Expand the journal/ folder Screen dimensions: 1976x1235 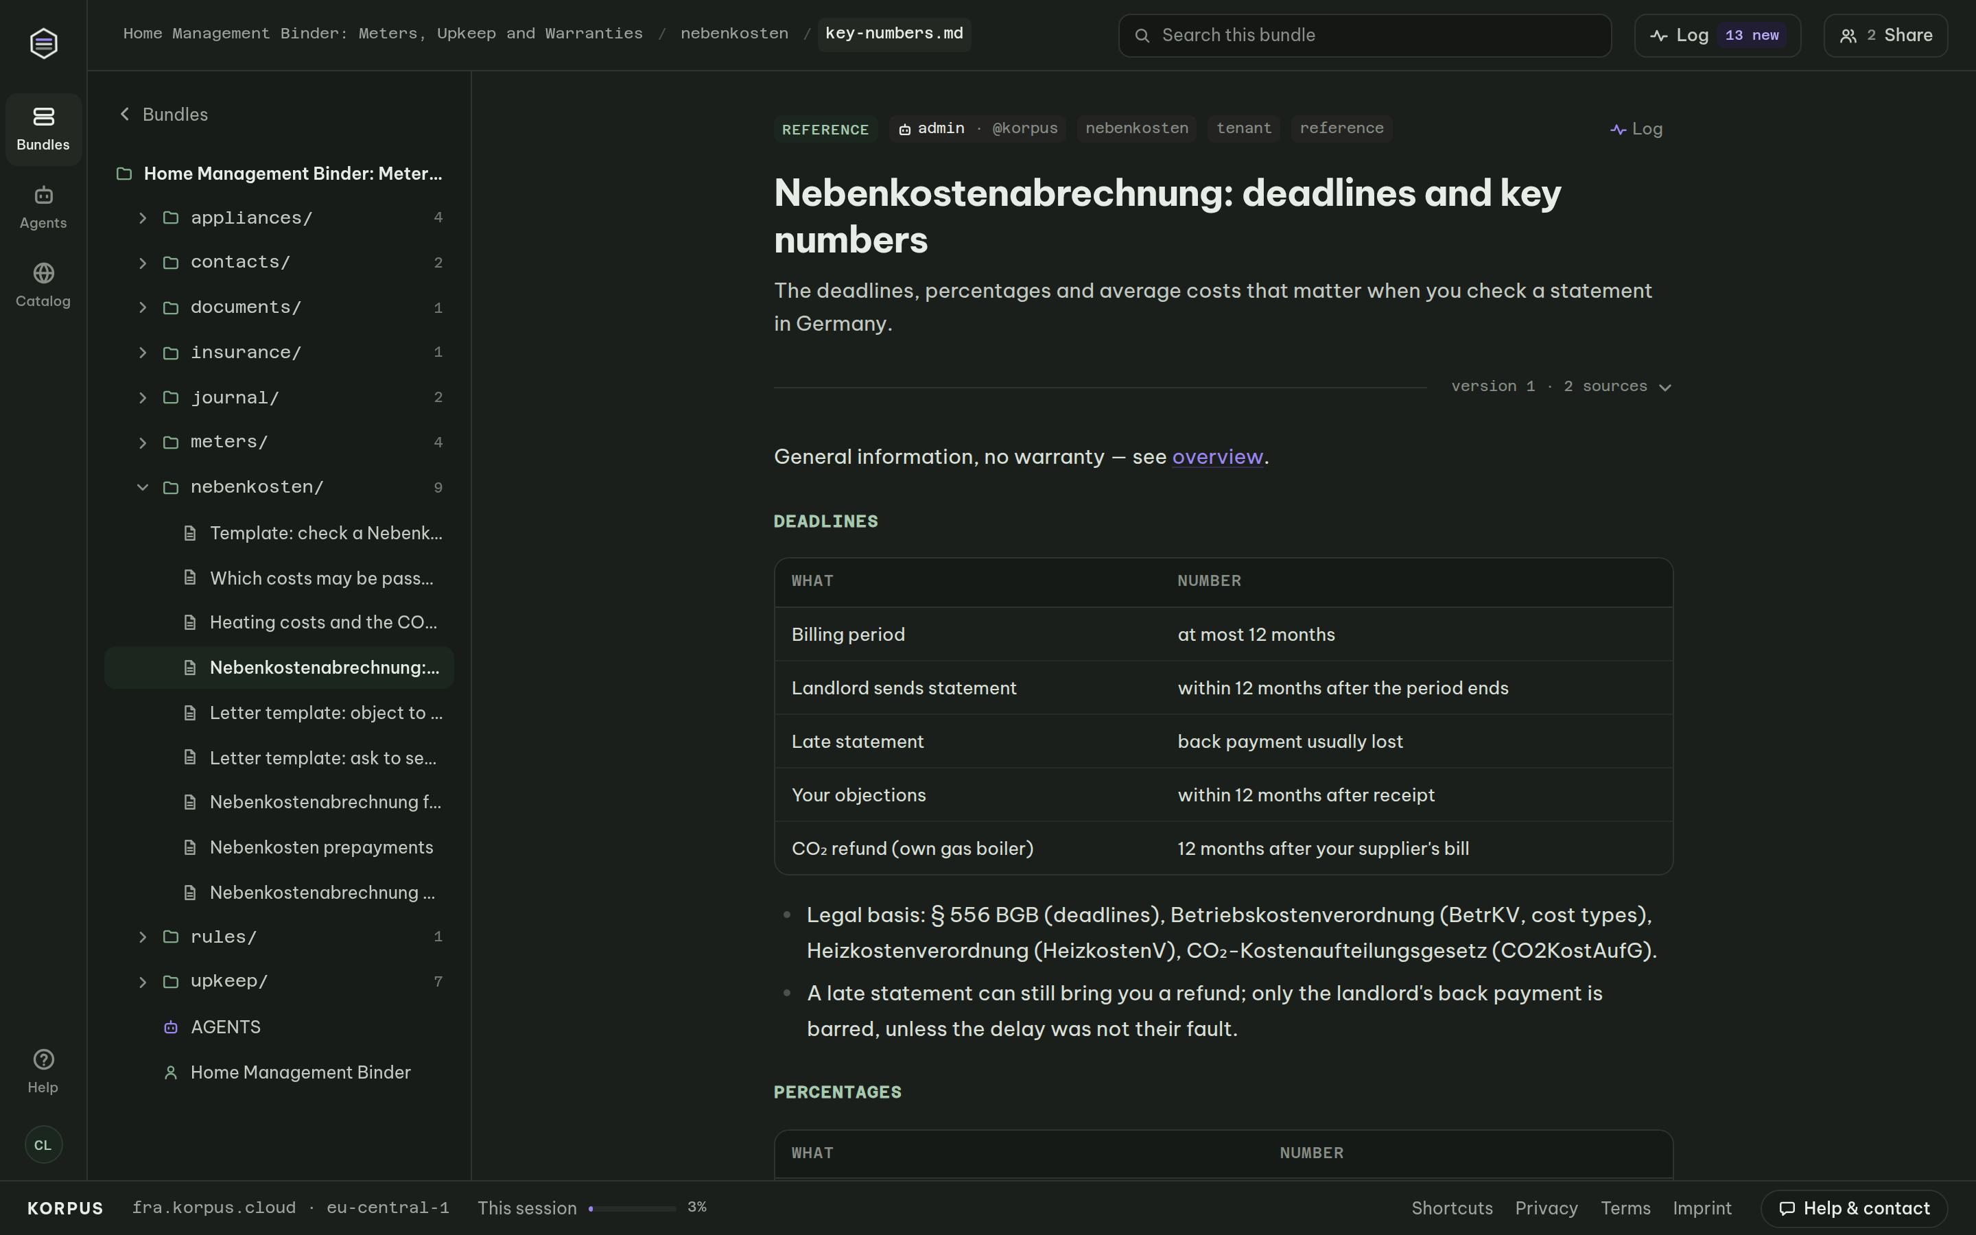[143, 398]
